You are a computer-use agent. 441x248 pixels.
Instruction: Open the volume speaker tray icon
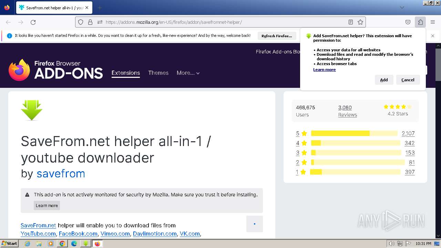pos(391,244)
